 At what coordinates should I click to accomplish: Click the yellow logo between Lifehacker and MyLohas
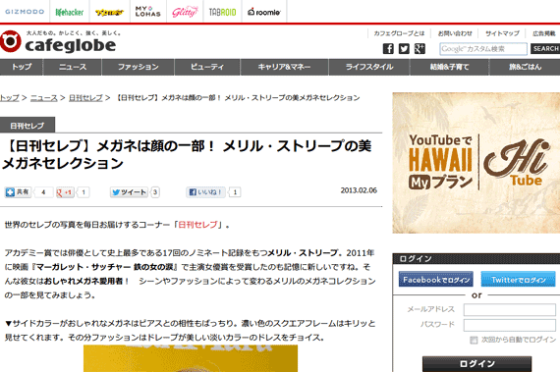(109, 13)
